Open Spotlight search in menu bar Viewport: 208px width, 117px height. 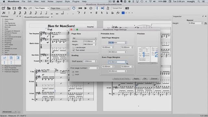[x=199, y=1]
